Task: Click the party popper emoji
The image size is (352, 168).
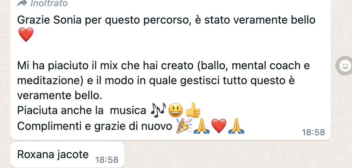Action: (x=184, y=126)
